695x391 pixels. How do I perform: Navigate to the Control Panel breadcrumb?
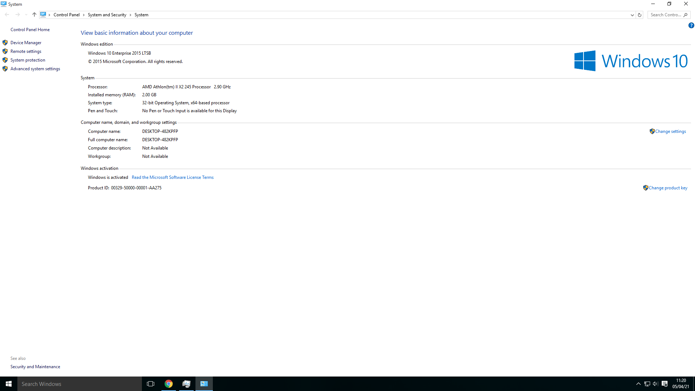(x=66, y=15)
